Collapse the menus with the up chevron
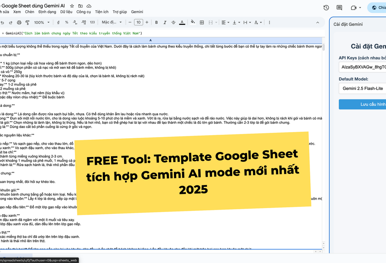The image size is (386, 263). tap(318, 22)
